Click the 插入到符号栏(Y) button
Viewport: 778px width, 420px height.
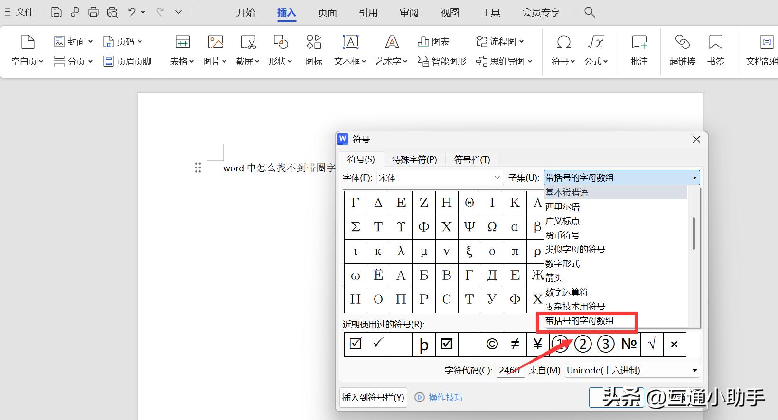click(x=373, y=398)
